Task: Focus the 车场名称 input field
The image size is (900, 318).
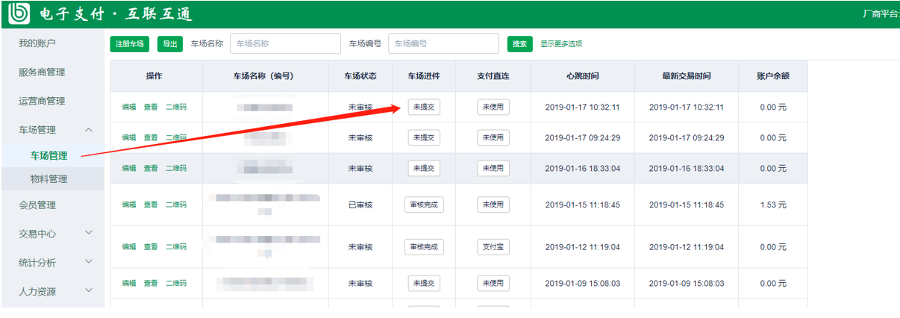Action: pos(285,44)
